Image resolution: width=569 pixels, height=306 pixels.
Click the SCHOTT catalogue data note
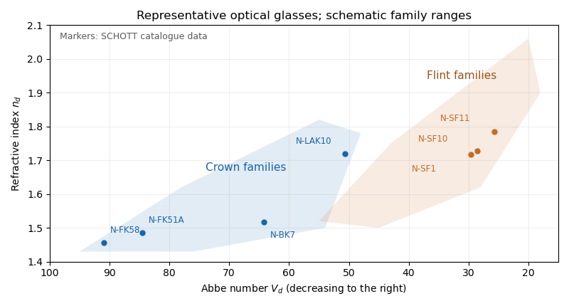[x=133, y=36]
